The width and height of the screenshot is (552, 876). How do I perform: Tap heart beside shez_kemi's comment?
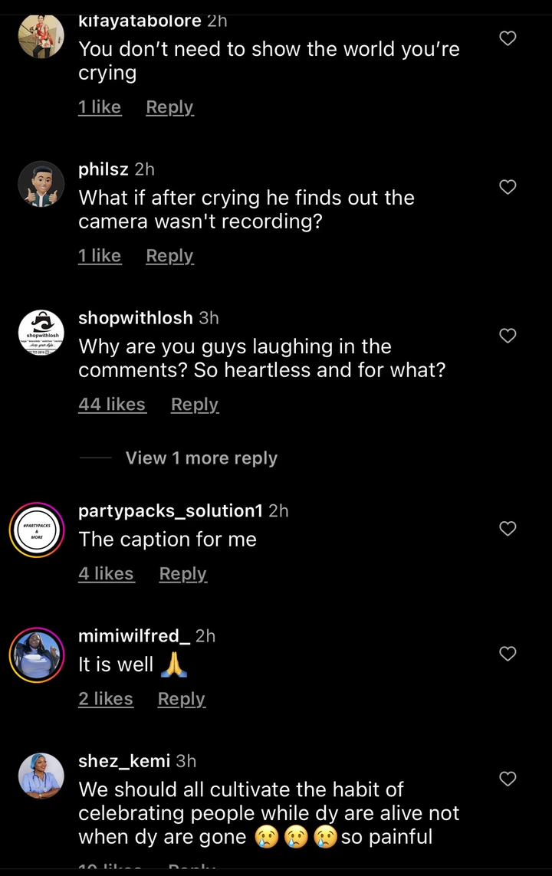[x=508, y=779]
